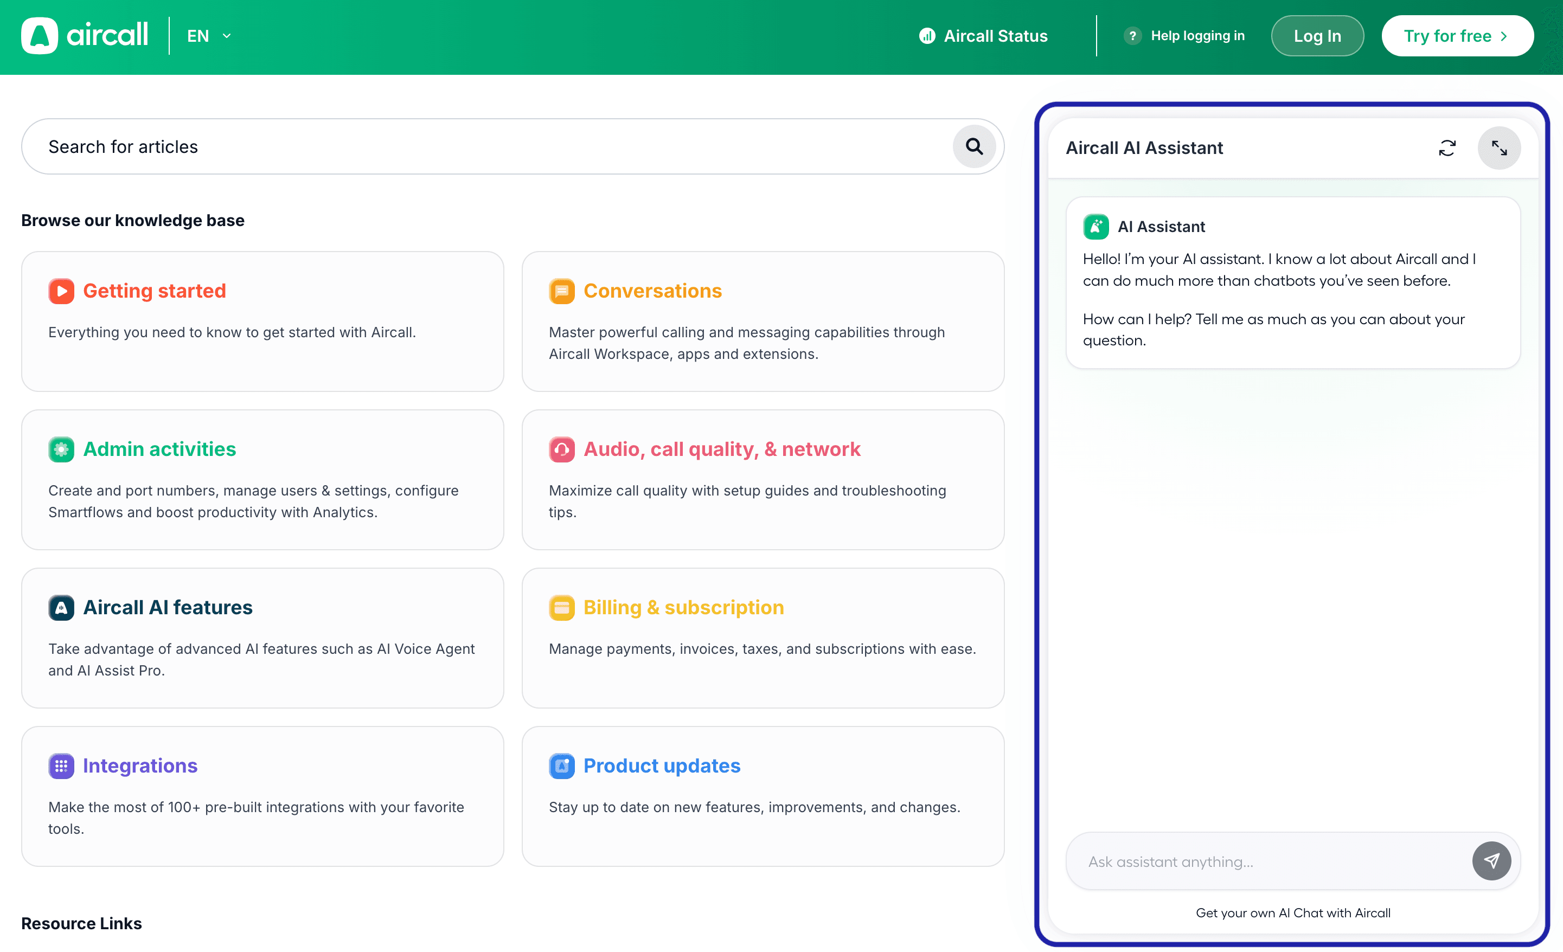Open Billing & subscription category
The image size is (1563, 952).
(x=683, y=607)
